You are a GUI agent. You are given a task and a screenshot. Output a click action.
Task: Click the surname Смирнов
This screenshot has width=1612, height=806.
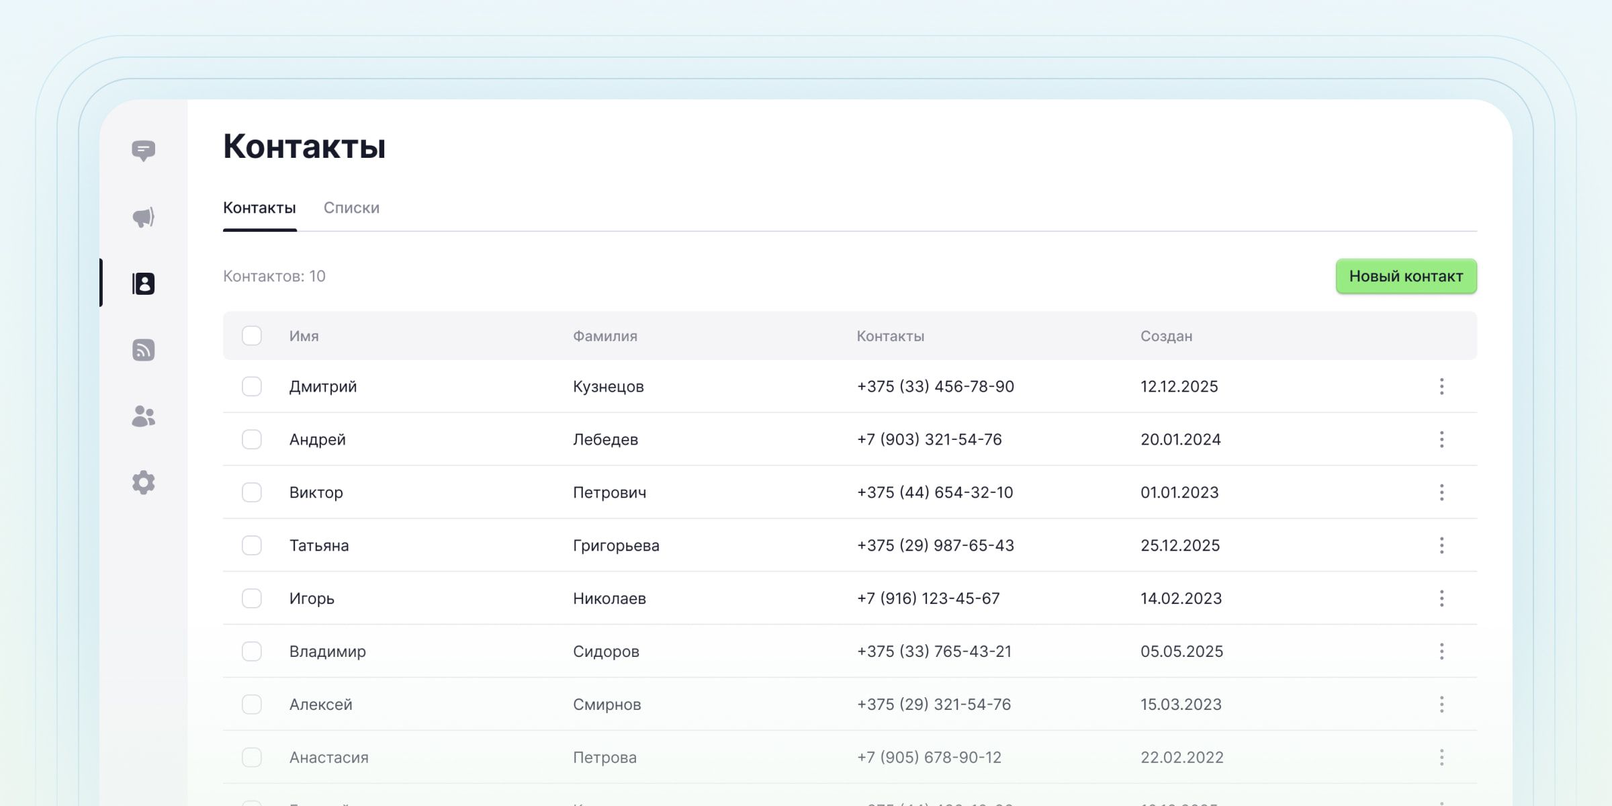[607, 705]
